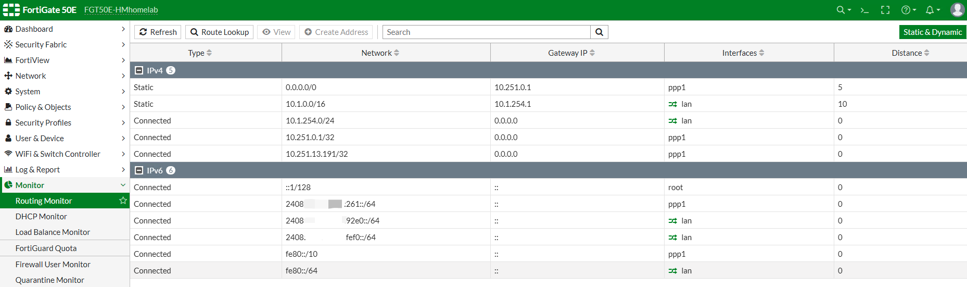This screenshot has height=287, width=967.
Task: Click the Security Fabric icon
Action: (x=8, y=45)
